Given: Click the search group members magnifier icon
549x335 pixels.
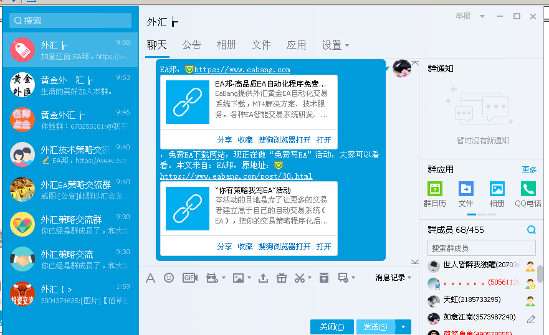Looking at the screenshot, I should (x=532, y=230).
